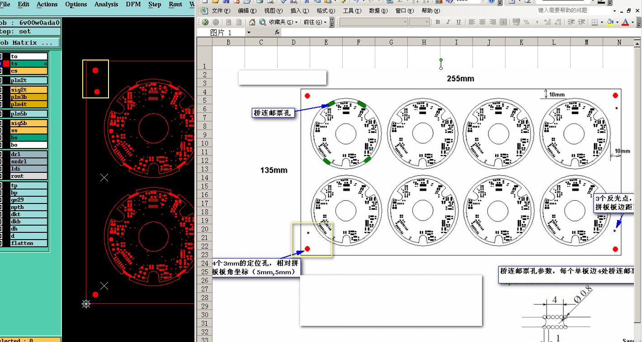Open the fill color dropdown arrow
Image resolution: width=642 pixels, height=342 pixels.
617,22
